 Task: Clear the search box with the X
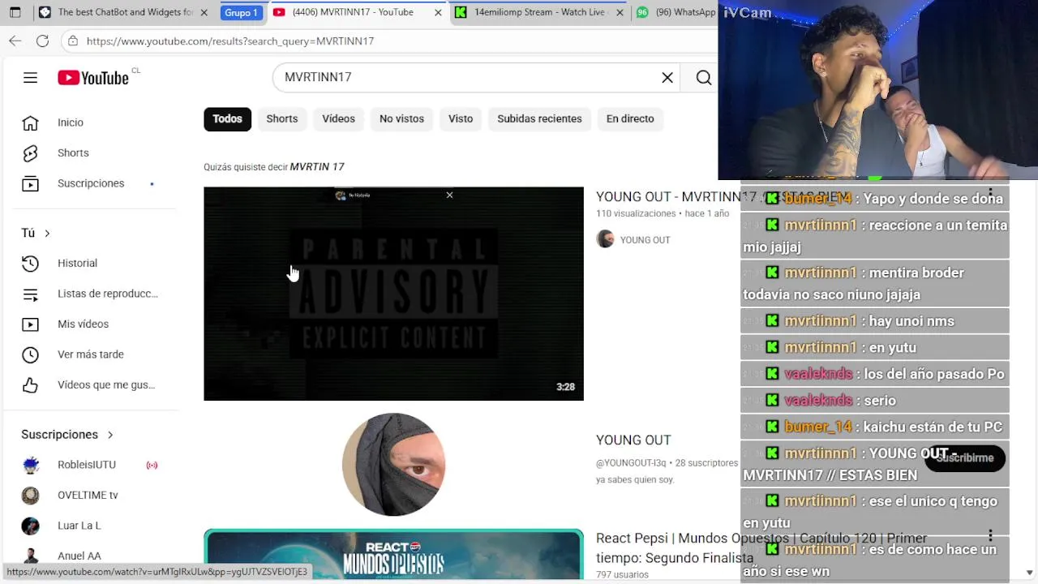tap(667, 78)
